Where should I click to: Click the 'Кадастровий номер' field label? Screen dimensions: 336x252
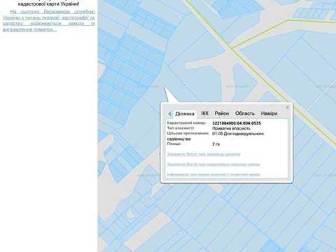point(186,123)
